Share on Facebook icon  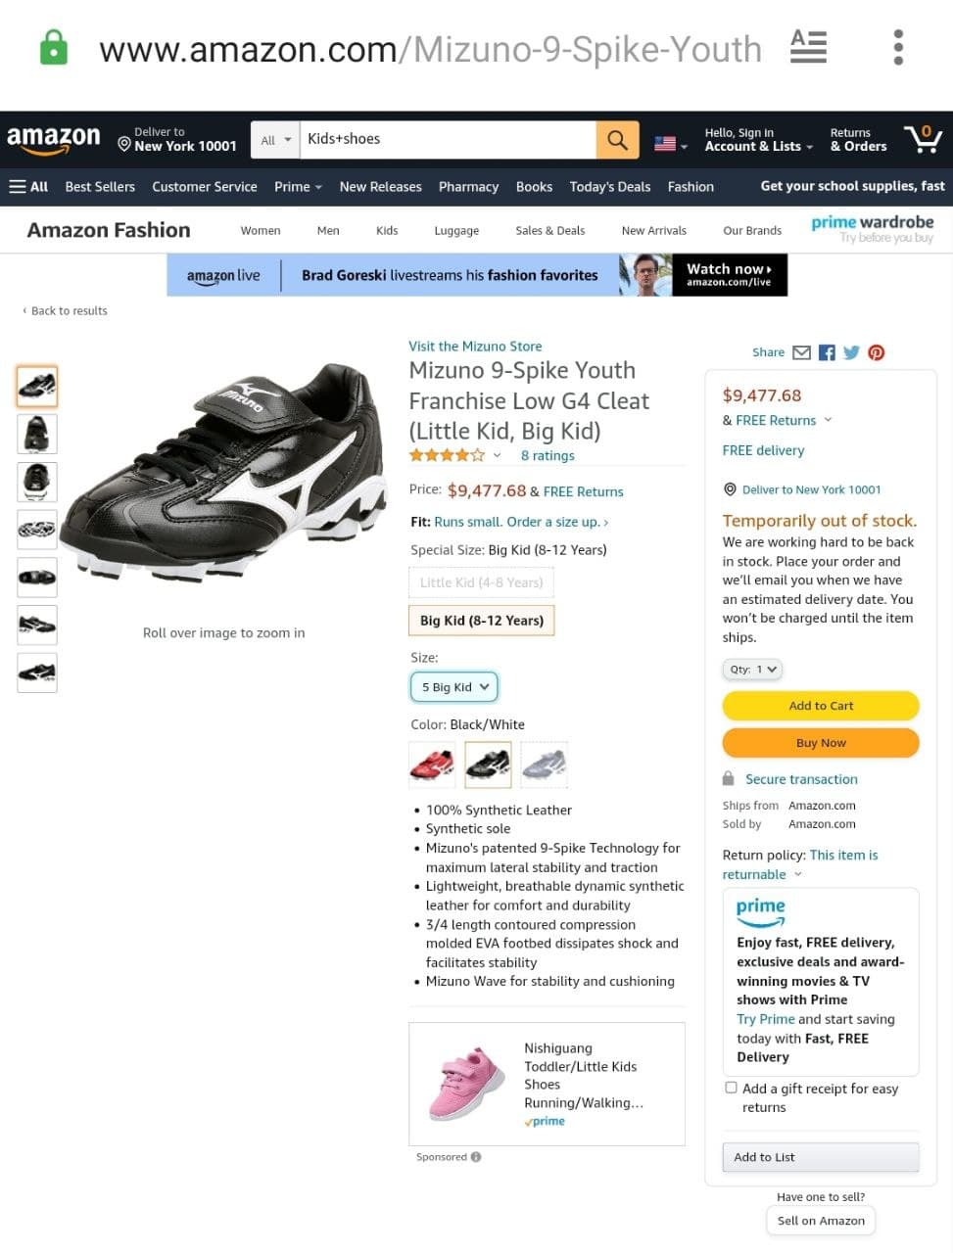tap(827, 352)
